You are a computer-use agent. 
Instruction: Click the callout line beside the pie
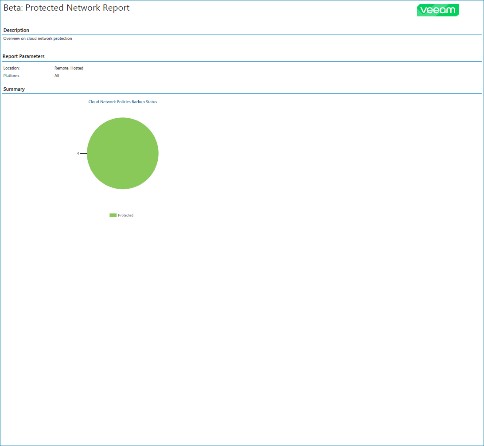point(83,153)
